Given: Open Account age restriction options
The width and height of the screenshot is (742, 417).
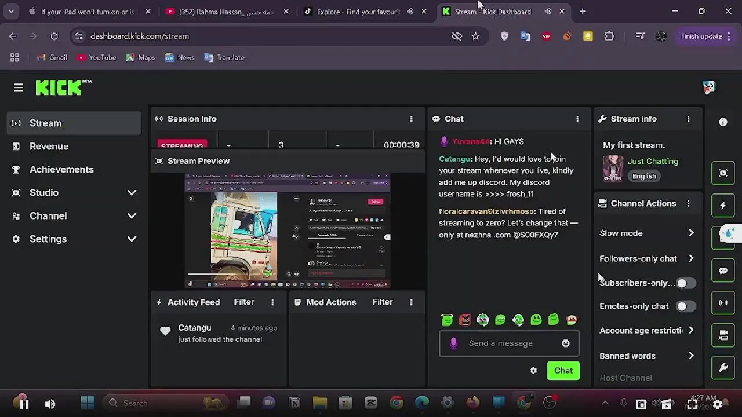Looking at the screenshot, I should [647, 330].
